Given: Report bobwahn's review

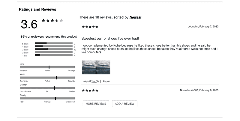Looking at the screenshot, I should tap(106, 81).
